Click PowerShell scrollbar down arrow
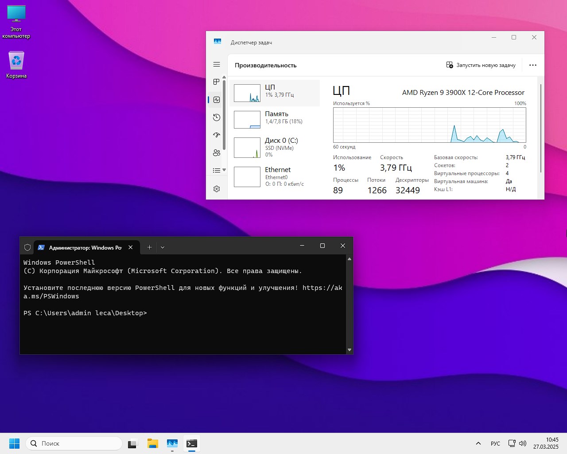The height and width of the screenshot is (454, 567). click(x=350, y=350)
